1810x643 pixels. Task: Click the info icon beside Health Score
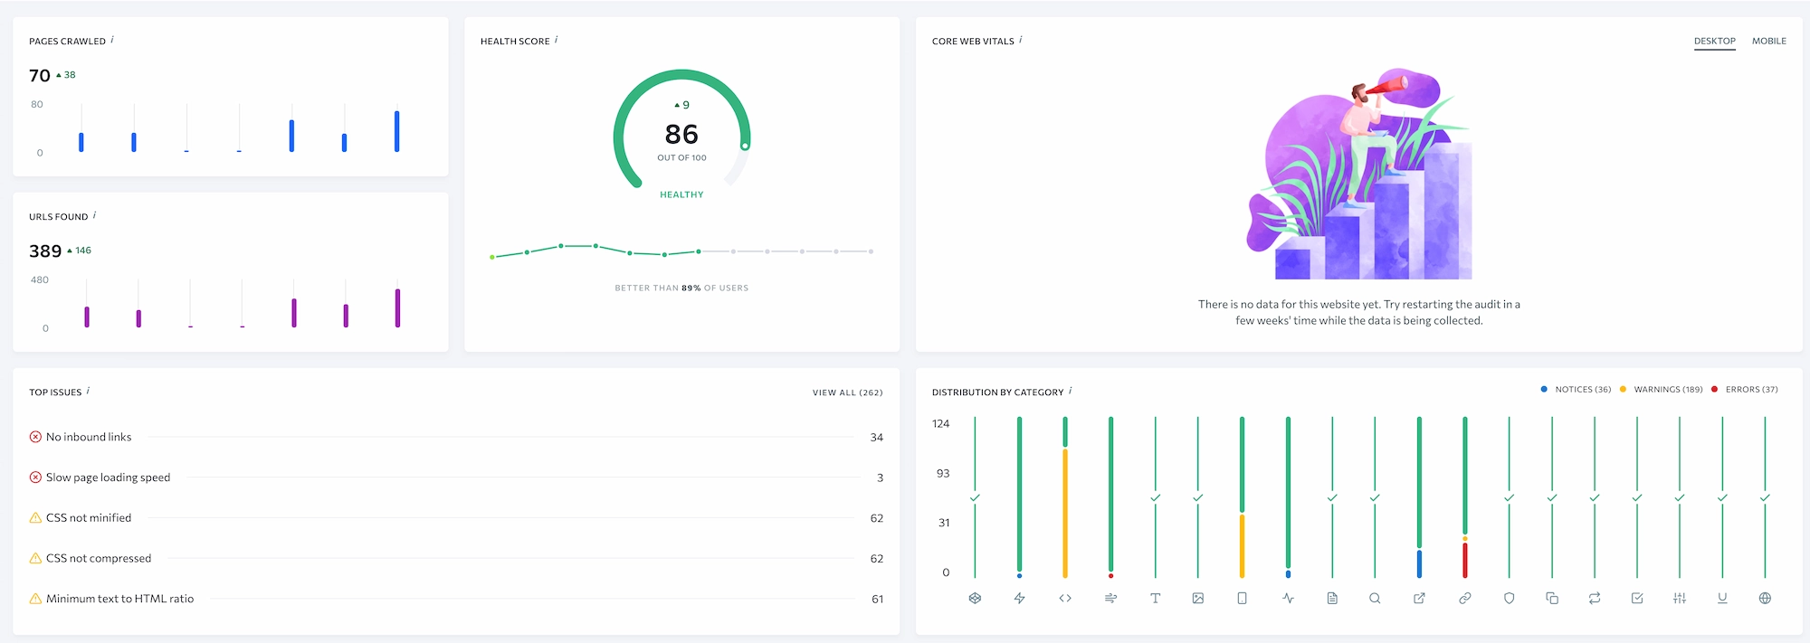pos(556,40)
